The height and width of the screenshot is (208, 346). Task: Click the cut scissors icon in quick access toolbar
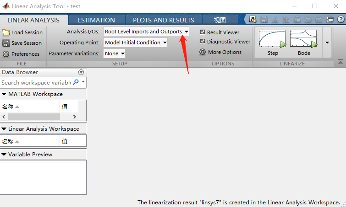point(275,20)
